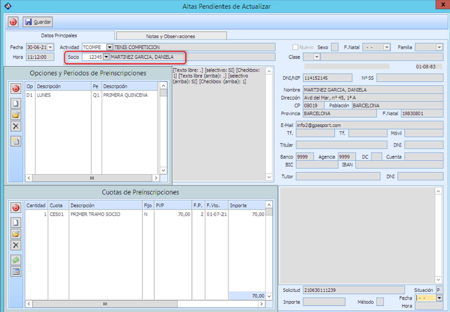Click the E-Mail input field
Viewport: 450px width, 312px height.
[369, 125]
